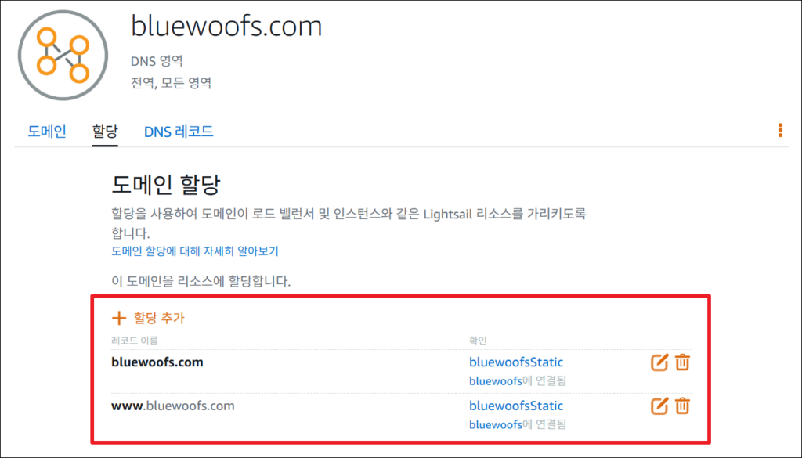Click the 확인 column header

pos(478,341)
